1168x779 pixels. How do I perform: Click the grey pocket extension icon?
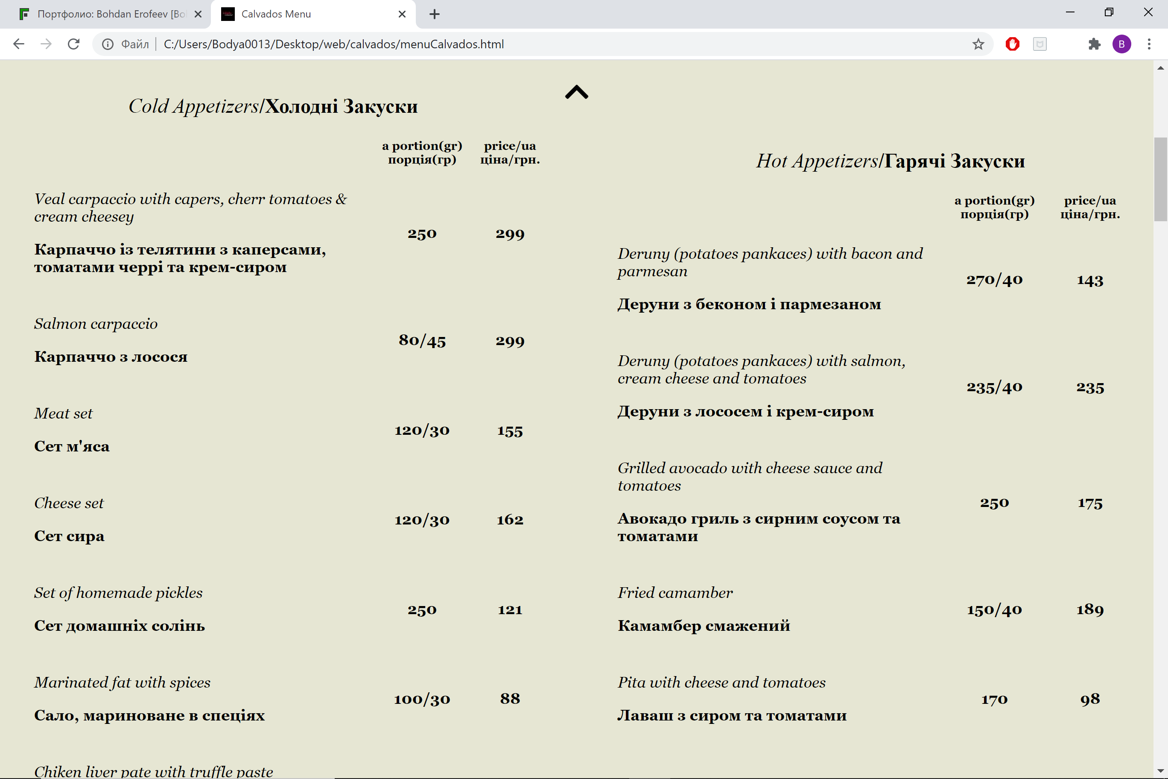(x=1040, y=44)
